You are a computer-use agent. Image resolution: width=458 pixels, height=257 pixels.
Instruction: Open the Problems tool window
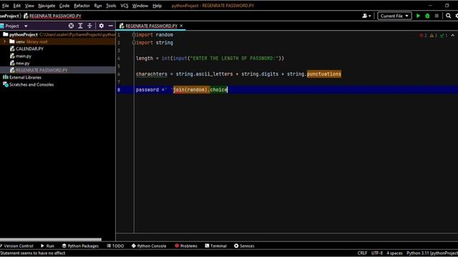[x=186, y=246]
